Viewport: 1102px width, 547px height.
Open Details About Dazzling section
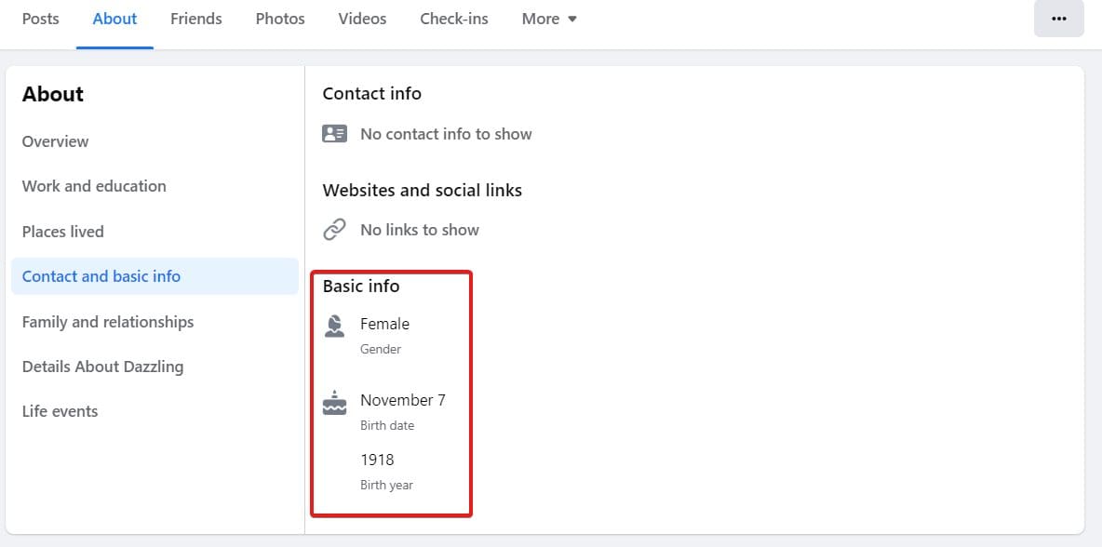point(102,367)
